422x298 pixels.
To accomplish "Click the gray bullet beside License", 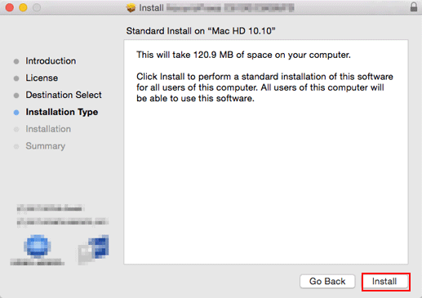I will pyautogui.click(x=16, y=78).
